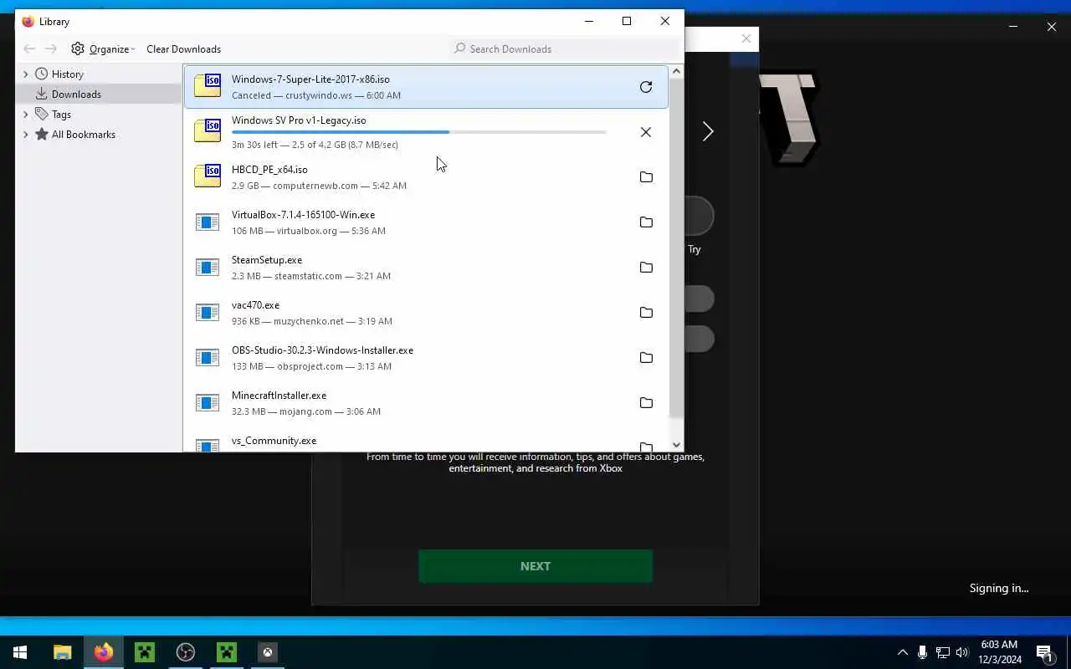The width and height of the screenshot is (1071, 669).
Task: Open containing folder for vac470.exe
Action: (x=645, y=313)
